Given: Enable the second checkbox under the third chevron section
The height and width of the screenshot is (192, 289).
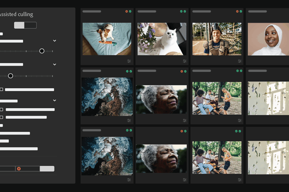Looking at the screenshot, I should 2,117.
